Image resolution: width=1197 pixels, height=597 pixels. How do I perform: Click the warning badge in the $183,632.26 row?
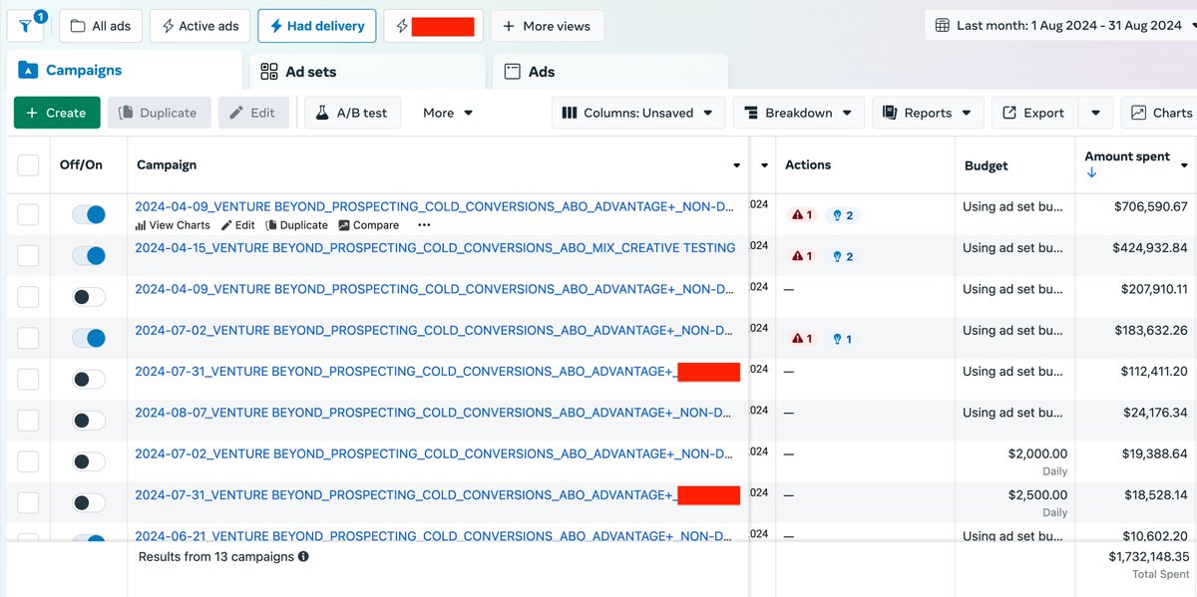pyautogui.click(x=802, y=339)
